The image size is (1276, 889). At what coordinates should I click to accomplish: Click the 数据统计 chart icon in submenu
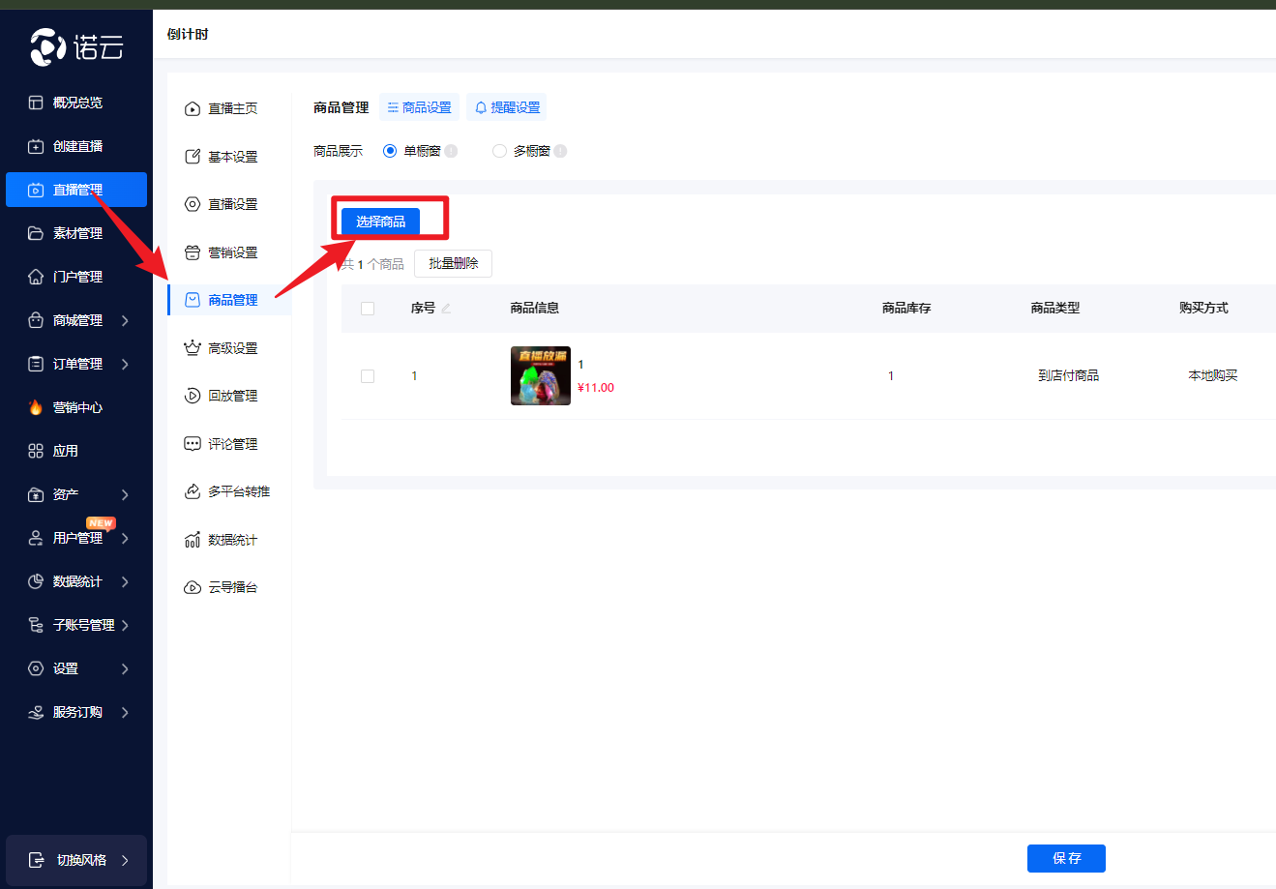192,540
